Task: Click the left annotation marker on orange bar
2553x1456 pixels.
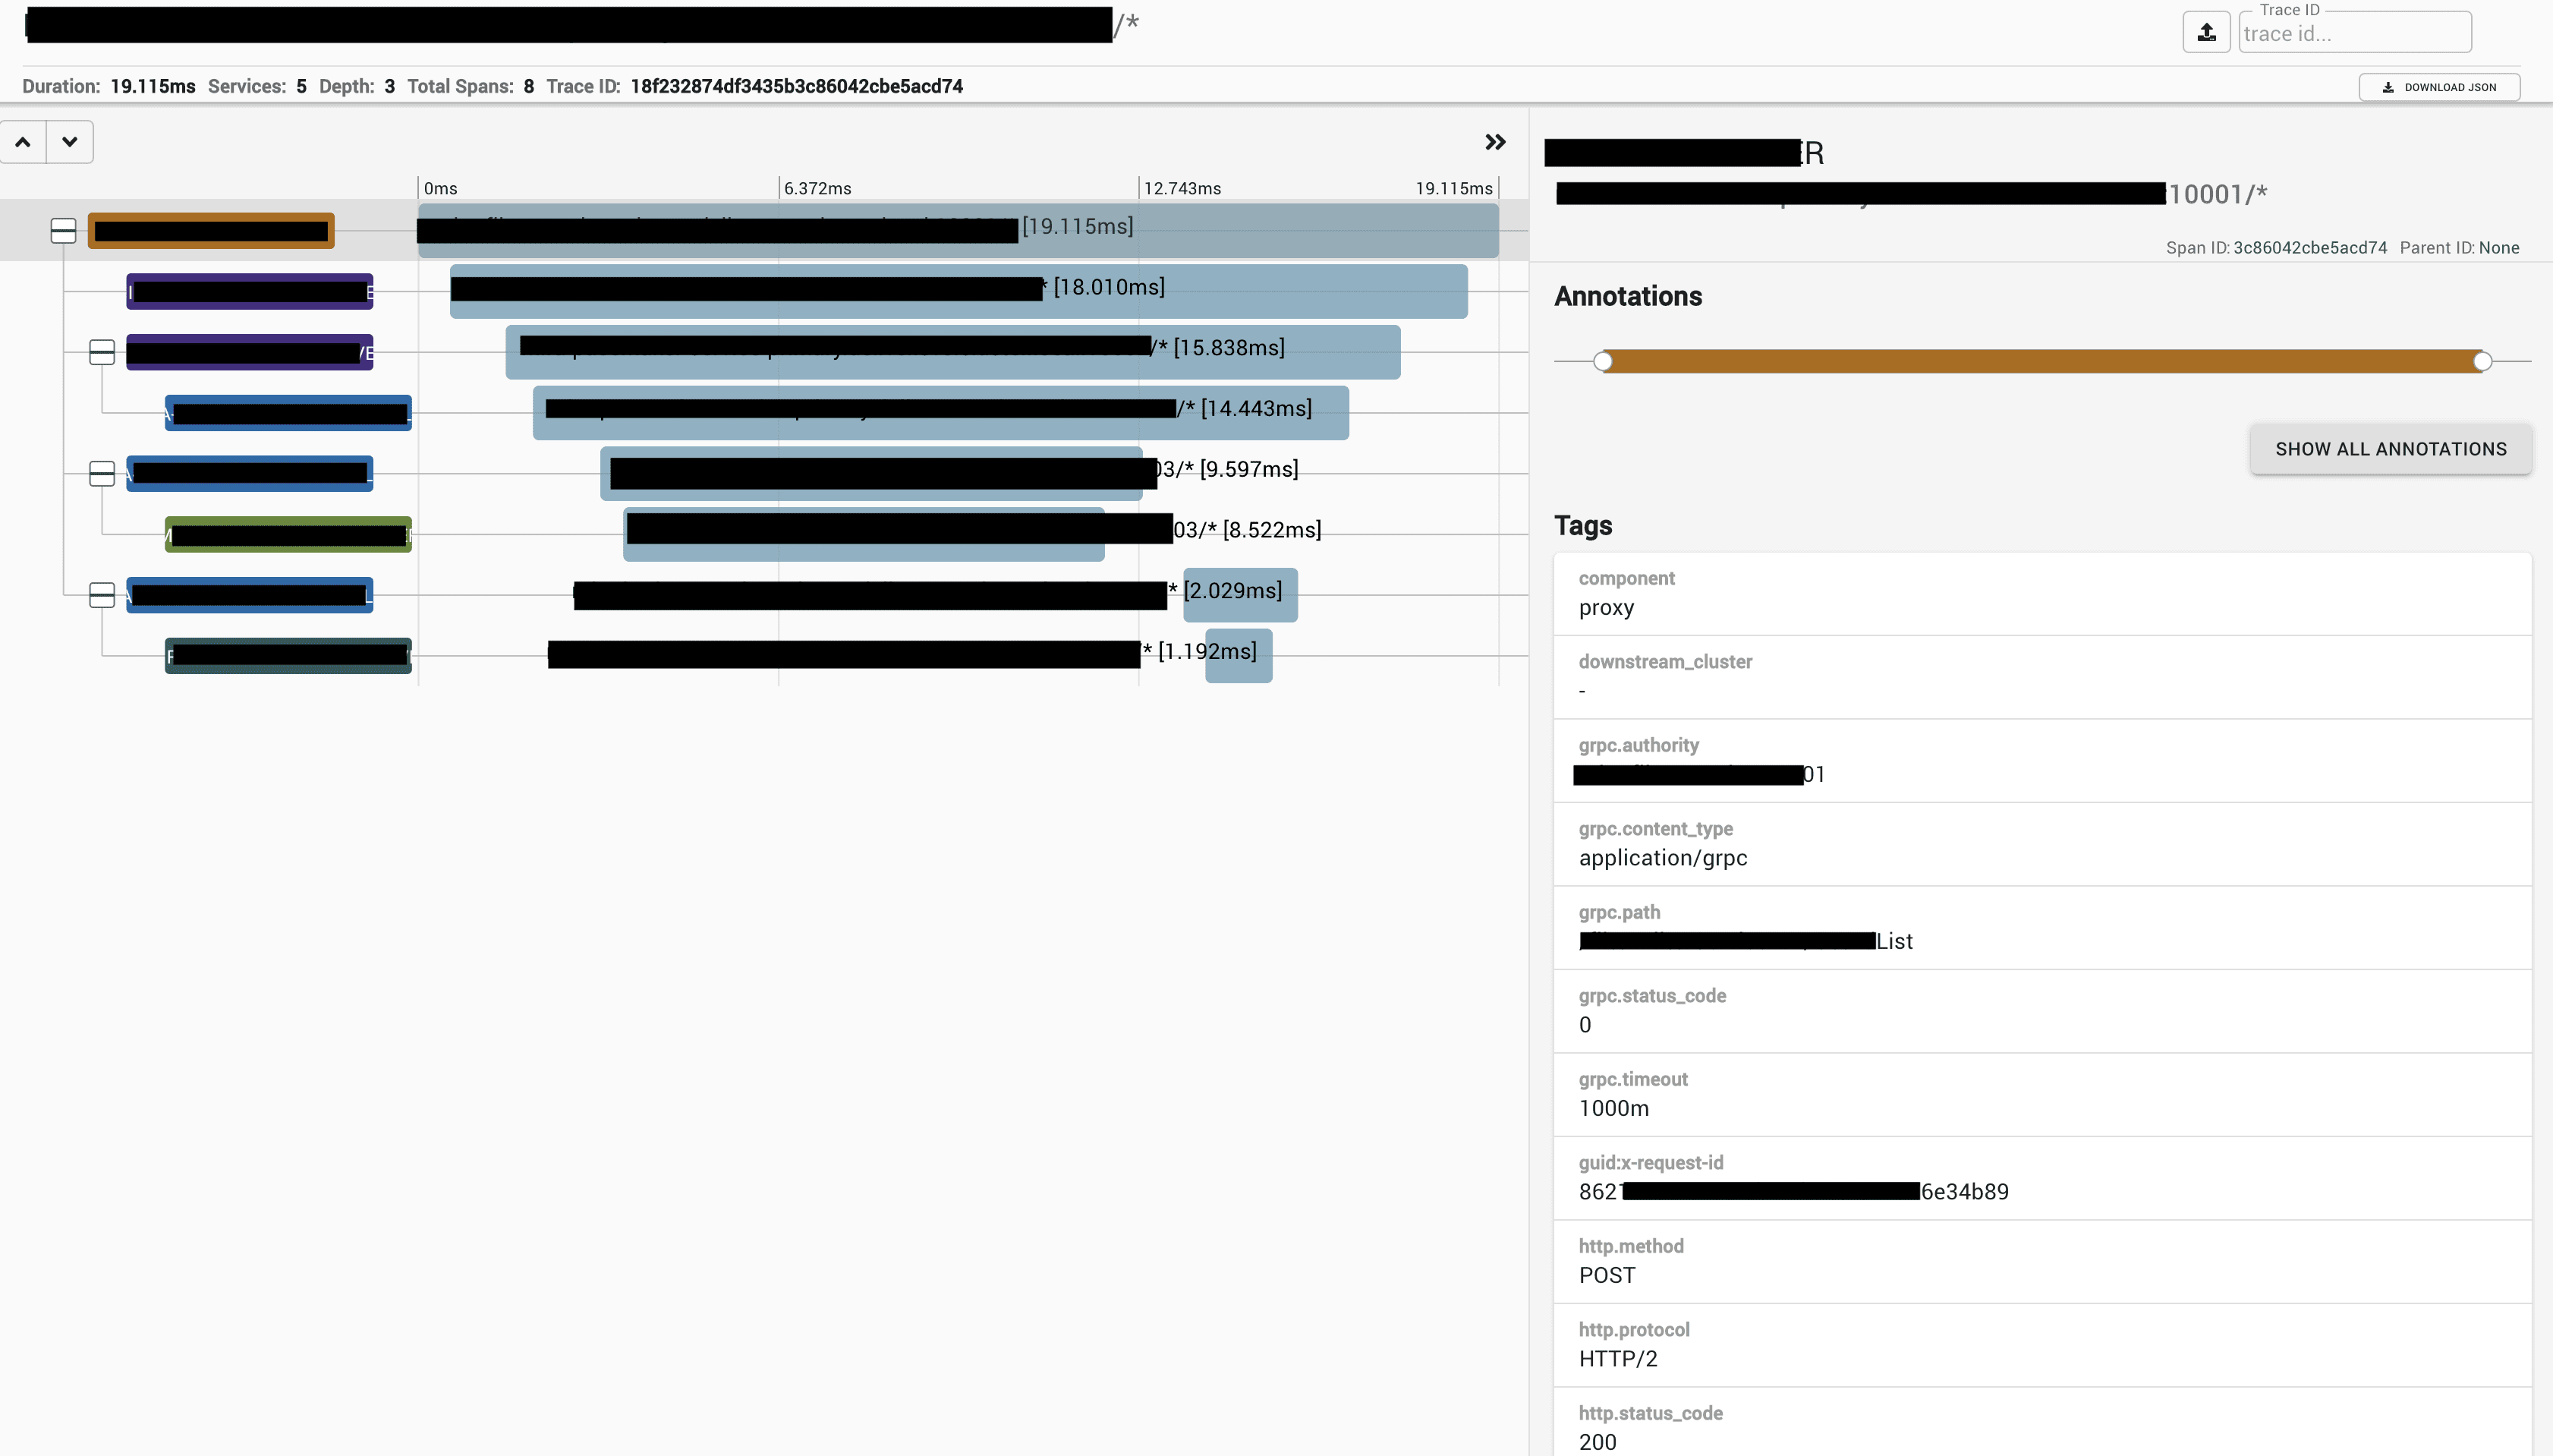Action: 1602,361
